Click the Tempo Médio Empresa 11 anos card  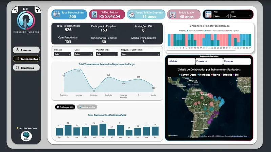pyautogui.click(x=146, y=15)
